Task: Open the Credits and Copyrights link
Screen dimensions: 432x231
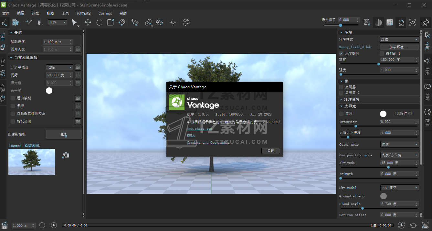Action: tap(208, 142)
